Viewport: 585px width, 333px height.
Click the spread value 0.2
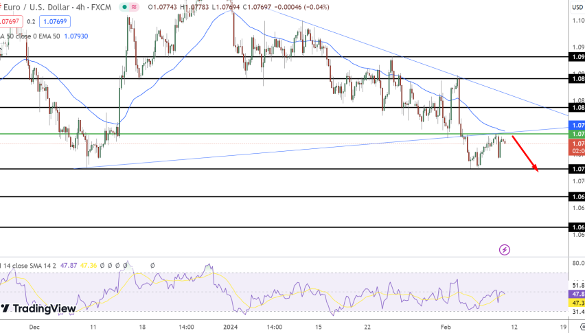pos(31,22)
